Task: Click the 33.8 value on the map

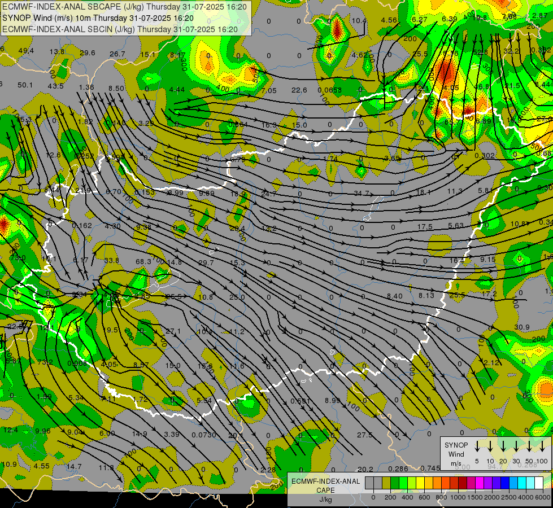Action: click(112, 261)
